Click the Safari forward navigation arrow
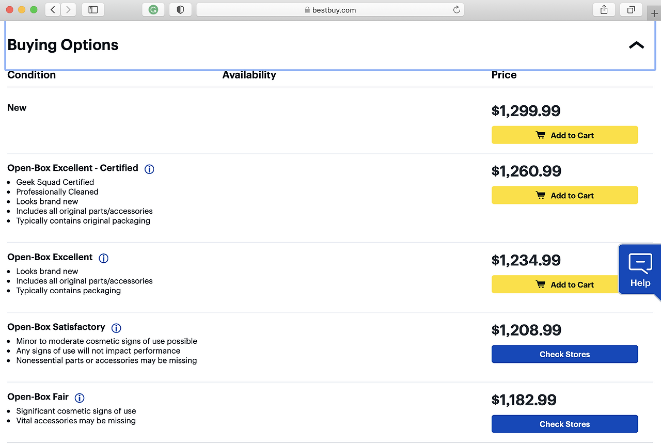Screen dimensions: 661x445 (68, 10)
